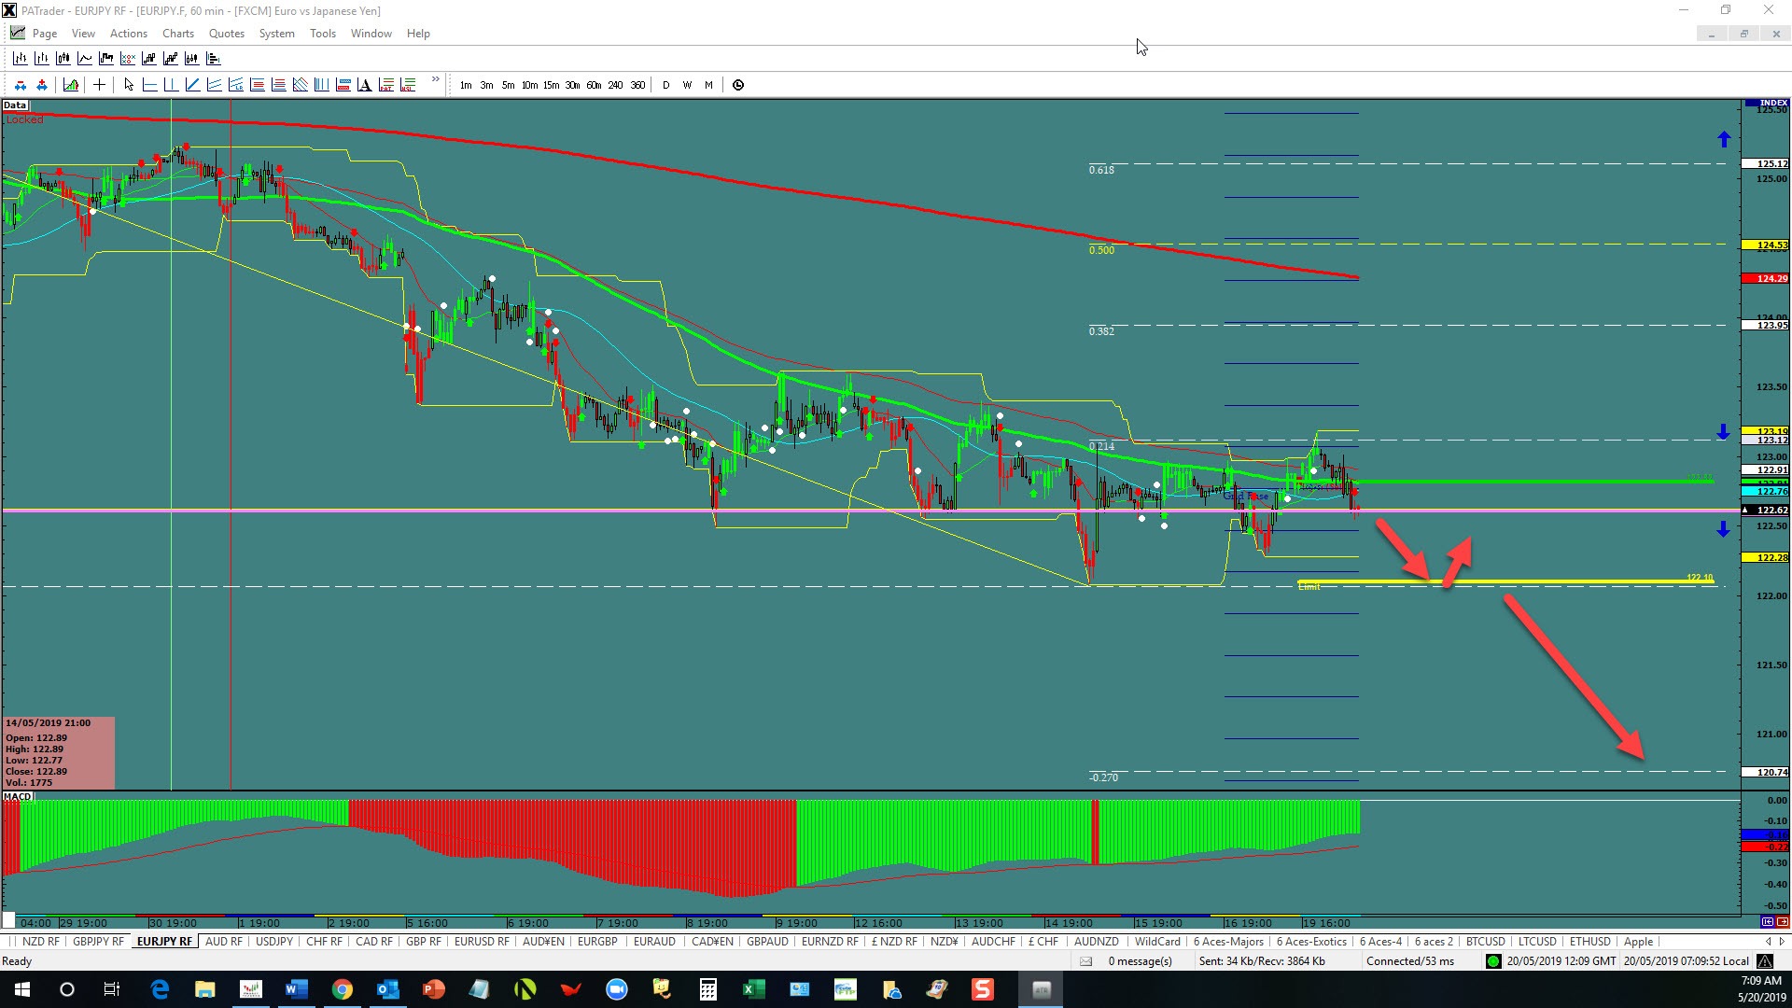This screenshot has width=1792, height=1008.
Task: Open the Tools menu
Action: tap(323, 34)
